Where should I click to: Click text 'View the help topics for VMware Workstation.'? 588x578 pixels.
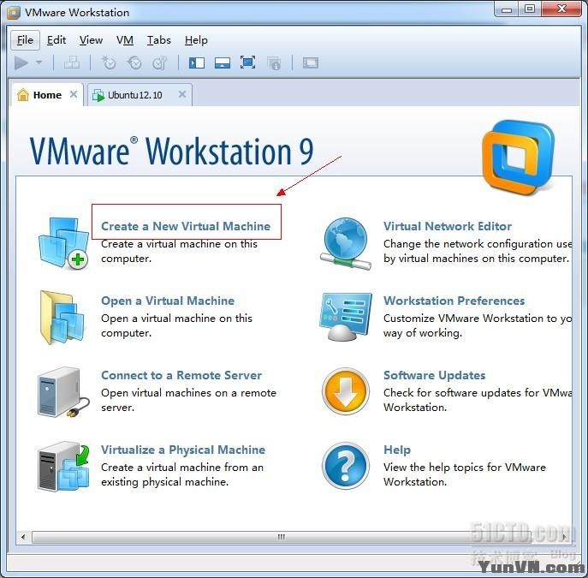tap(464, 474)
